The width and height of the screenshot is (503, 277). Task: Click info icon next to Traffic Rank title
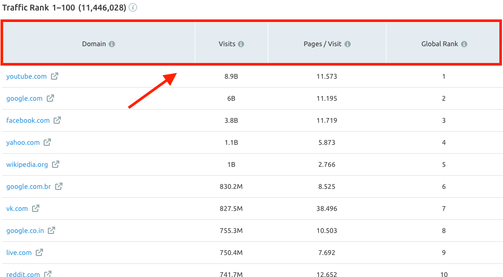click(133, 7)
